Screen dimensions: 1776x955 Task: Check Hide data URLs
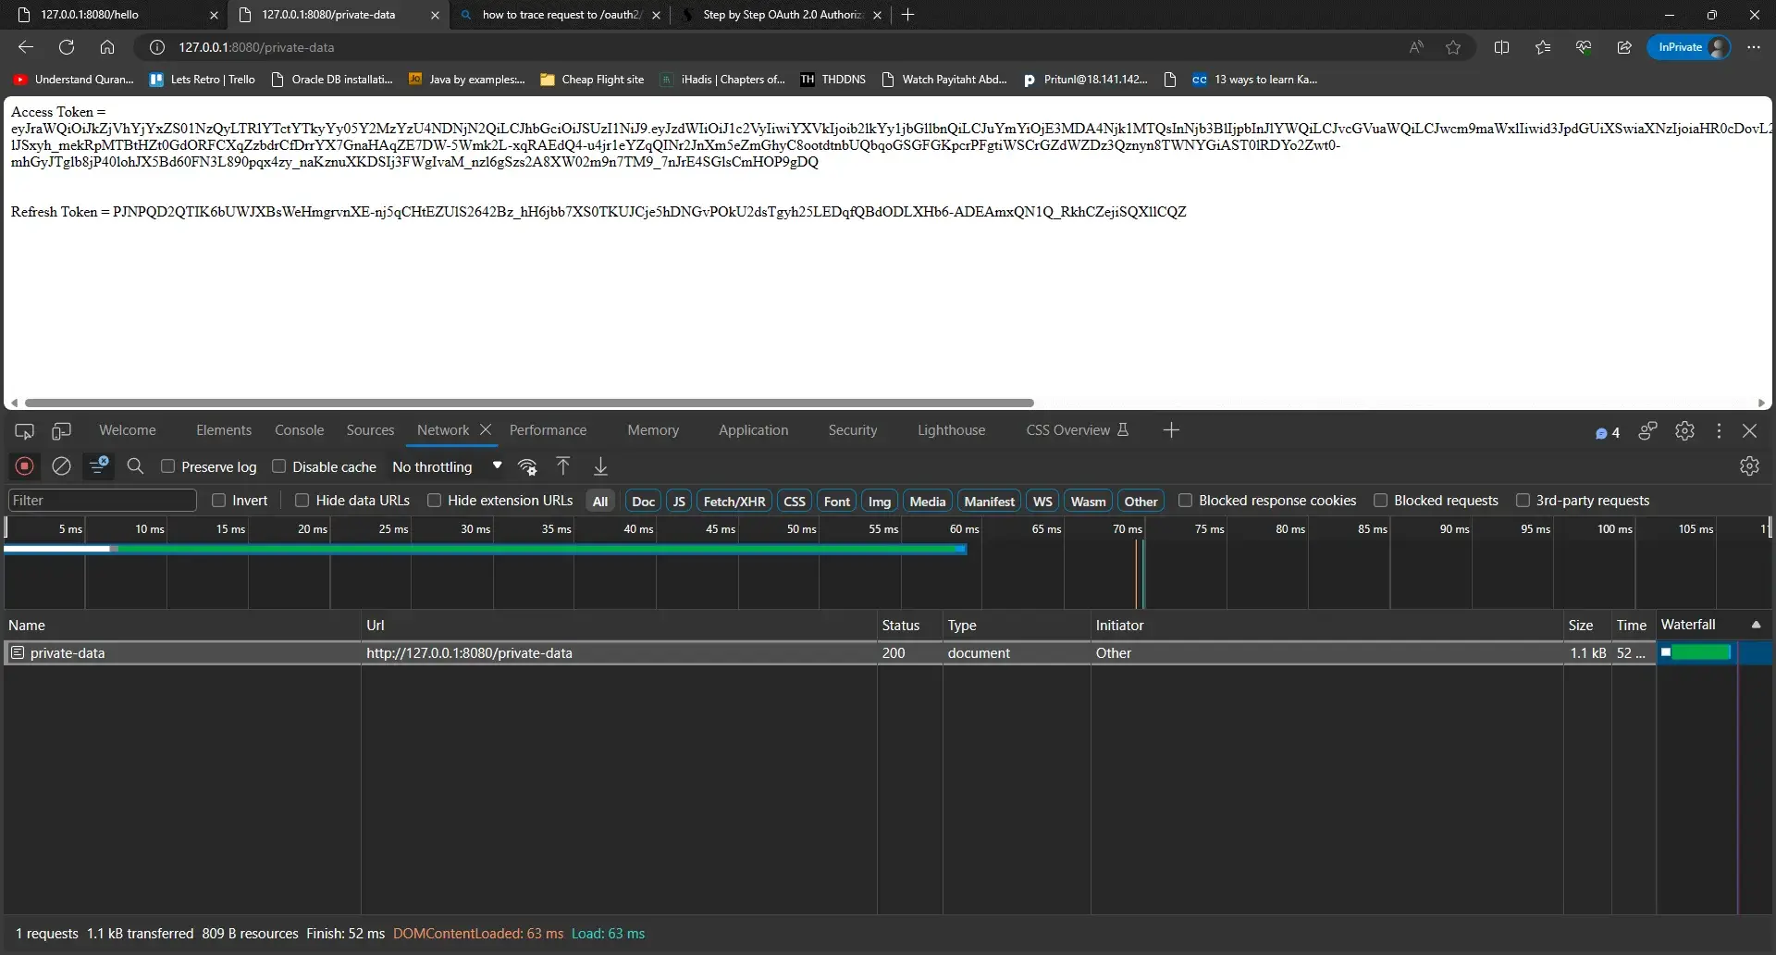(x=302, y=501)
